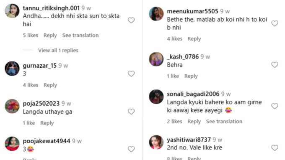Viewport: 285px width, 160px height.
Task: Heart poojakewat4944's comment
Action: (x=131, y=149)
